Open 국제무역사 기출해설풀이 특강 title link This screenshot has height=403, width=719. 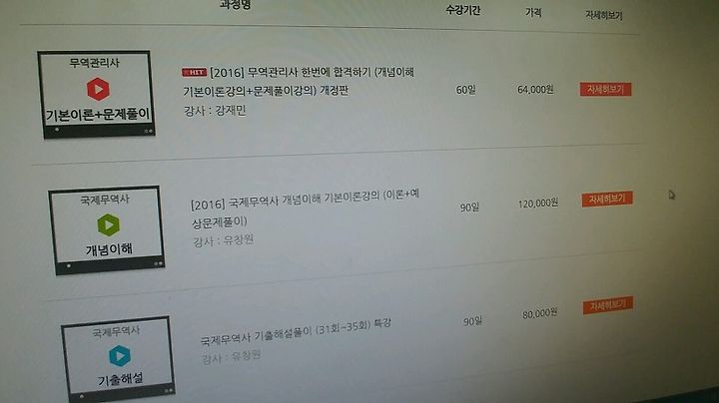pyautogui.click(x=296, y=331)
